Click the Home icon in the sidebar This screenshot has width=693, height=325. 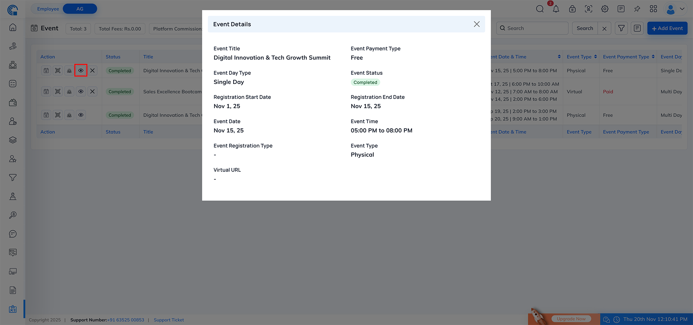point(13,27)
